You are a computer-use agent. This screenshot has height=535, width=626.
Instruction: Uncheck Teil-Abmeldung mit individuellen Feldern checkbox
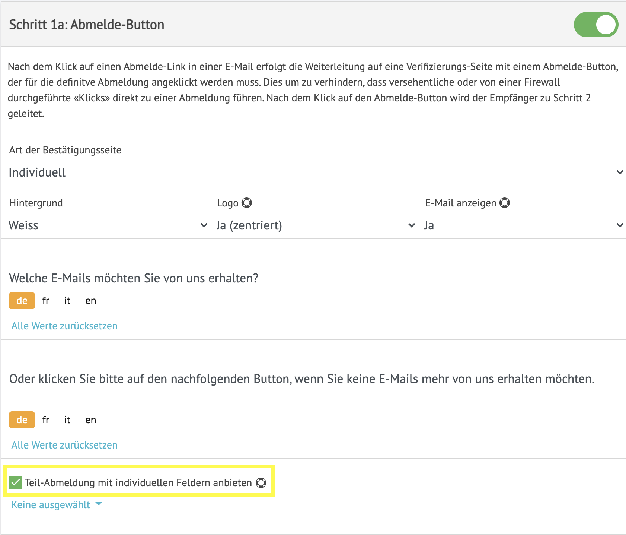click(x=16, y=483)
